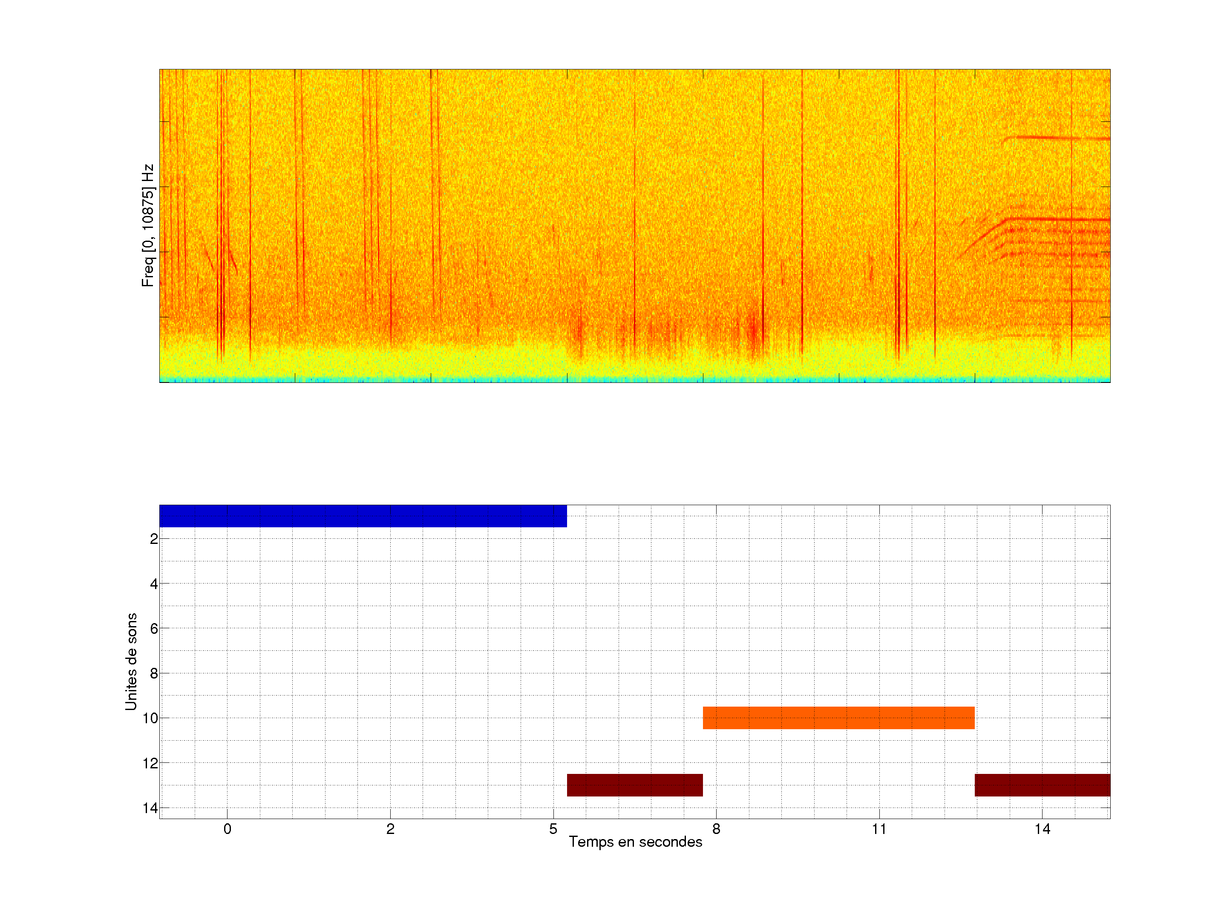Select the dark red bar starting near 5 seconds
Viewport: 1227px width, 920px height.
[x=634, y=785]
